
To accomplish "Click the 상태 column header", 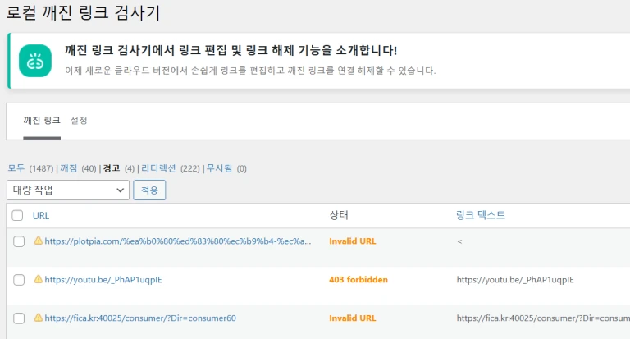I will coord(339,215).
